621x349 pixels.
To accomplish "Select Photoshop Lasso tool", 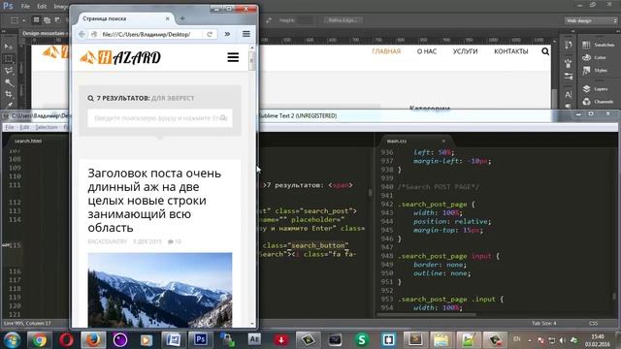I will tap(9, 71).
